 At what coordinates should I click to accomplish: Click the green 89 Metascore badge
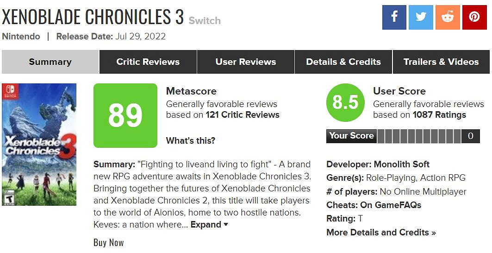pyautogui.click(x=125, y=115)
